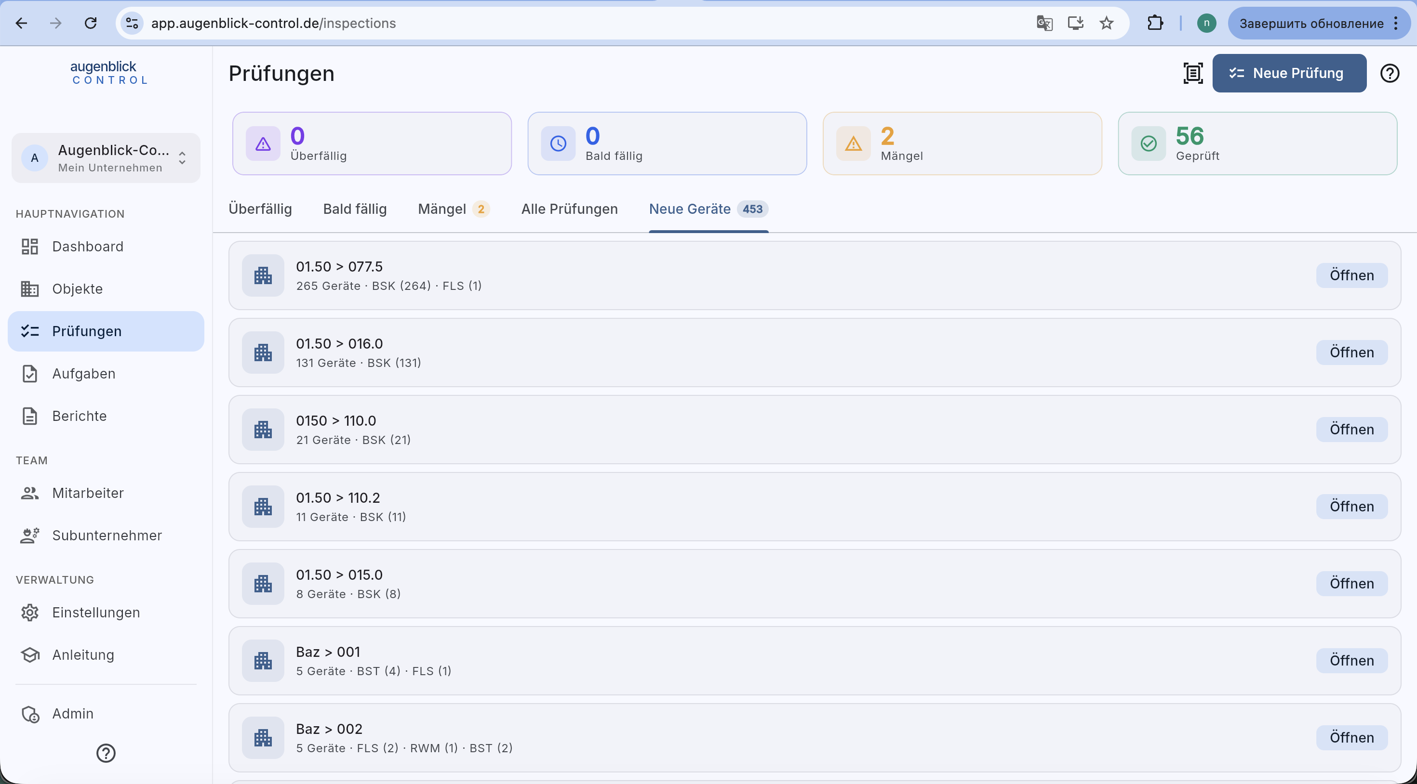
Task: Click building icon of 01.50 > 015.0
Action: click(263, 583)
